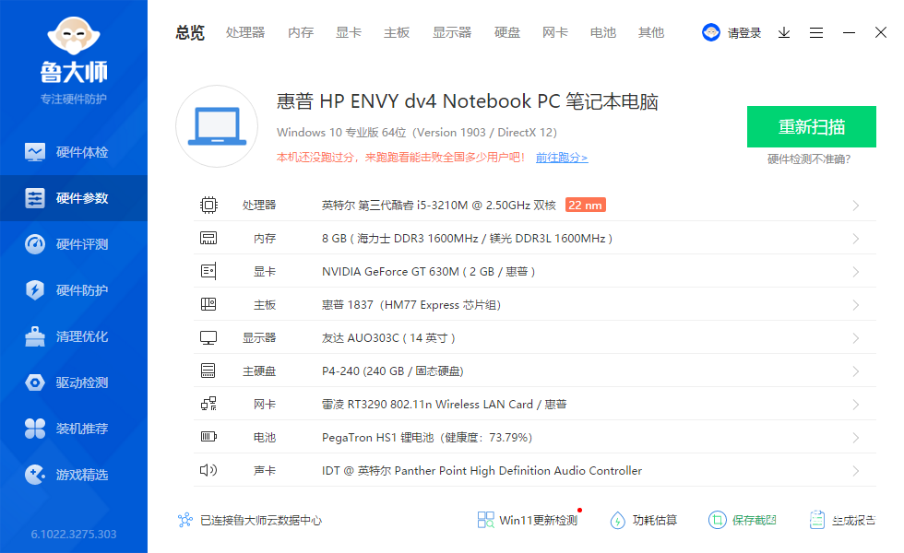The height and width of the screenshot is (553, 904).
Task: Switch to the top 显卡 tab
Action: (x=349, y=32)
